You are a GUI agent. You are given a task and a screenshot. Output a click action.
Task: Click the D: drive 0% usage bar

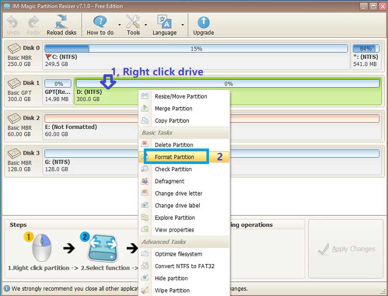[x=228, y=84]
